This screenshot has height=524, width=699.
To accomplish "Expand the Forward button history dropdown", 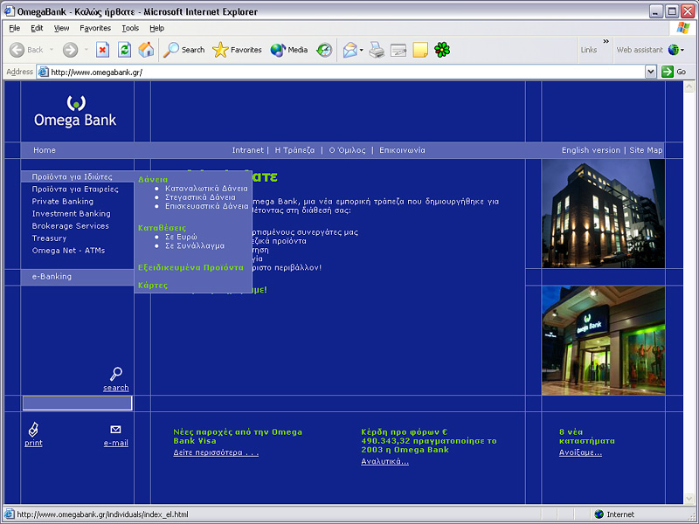I will [86, 50].
